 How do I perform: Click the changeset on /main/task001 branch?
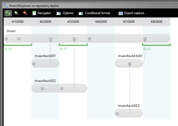coord(34,64)
